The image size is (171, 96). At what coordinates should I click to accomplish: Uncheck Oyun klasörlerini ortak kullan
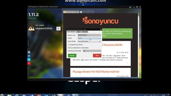pos(69,48)
